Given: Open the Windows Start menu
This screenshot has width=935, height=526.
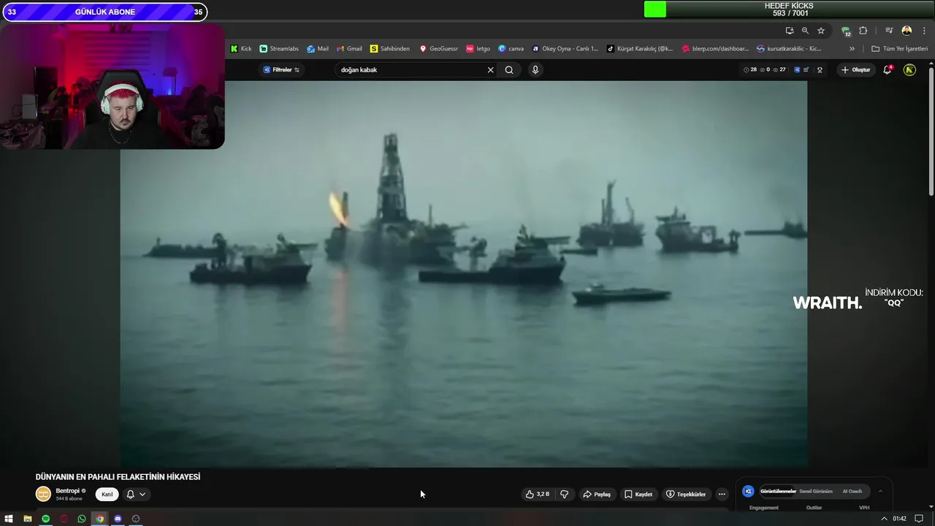Looking at the screenshot, I should click(9, 519).
